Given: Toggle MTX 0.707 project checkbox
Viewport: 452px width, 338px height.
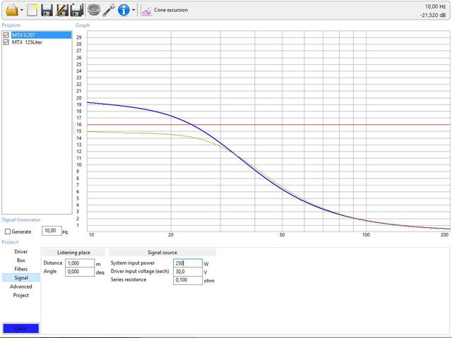Looking at the screenshot, I should point(6,35).
